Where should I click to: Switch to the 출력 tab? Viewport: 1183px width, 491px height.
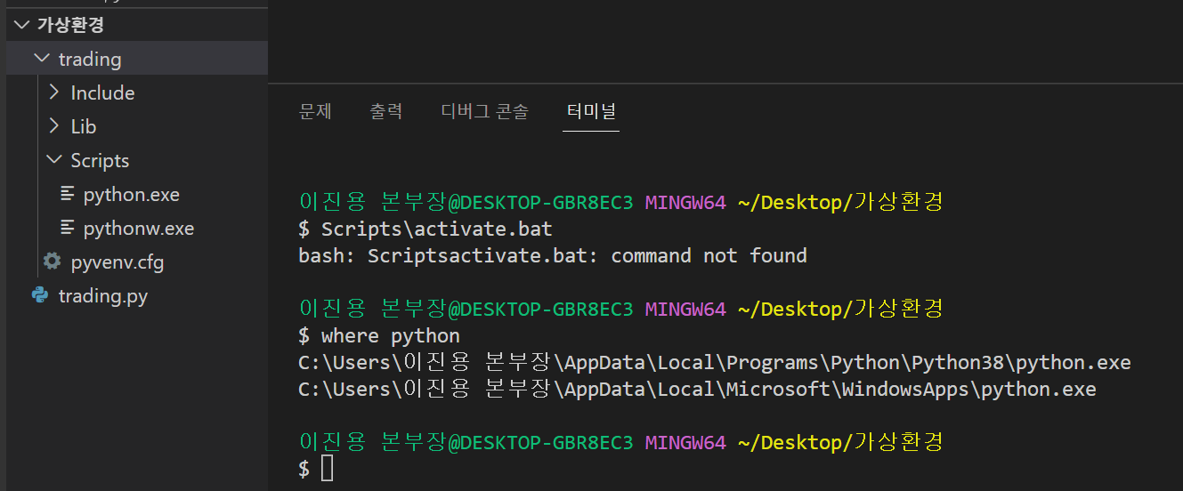386,111
